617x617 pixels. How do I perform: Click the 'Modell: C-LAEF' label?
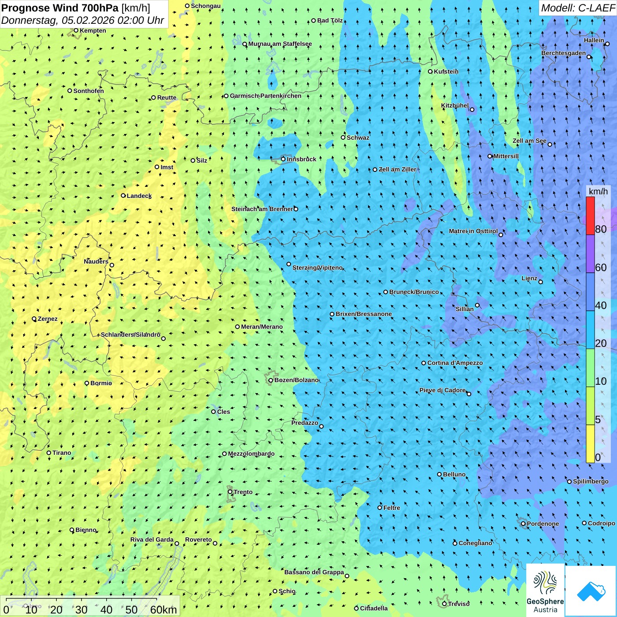click(577, 8)
